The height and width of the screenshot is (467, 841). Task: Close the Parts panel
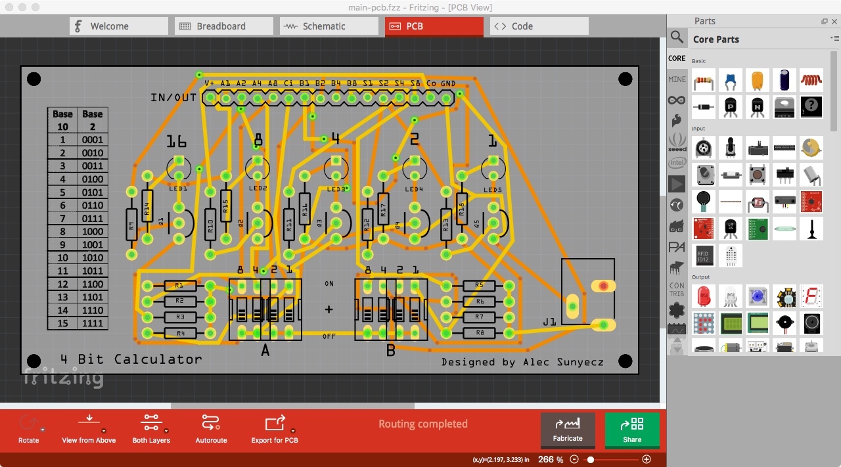(x=835, y=21)
